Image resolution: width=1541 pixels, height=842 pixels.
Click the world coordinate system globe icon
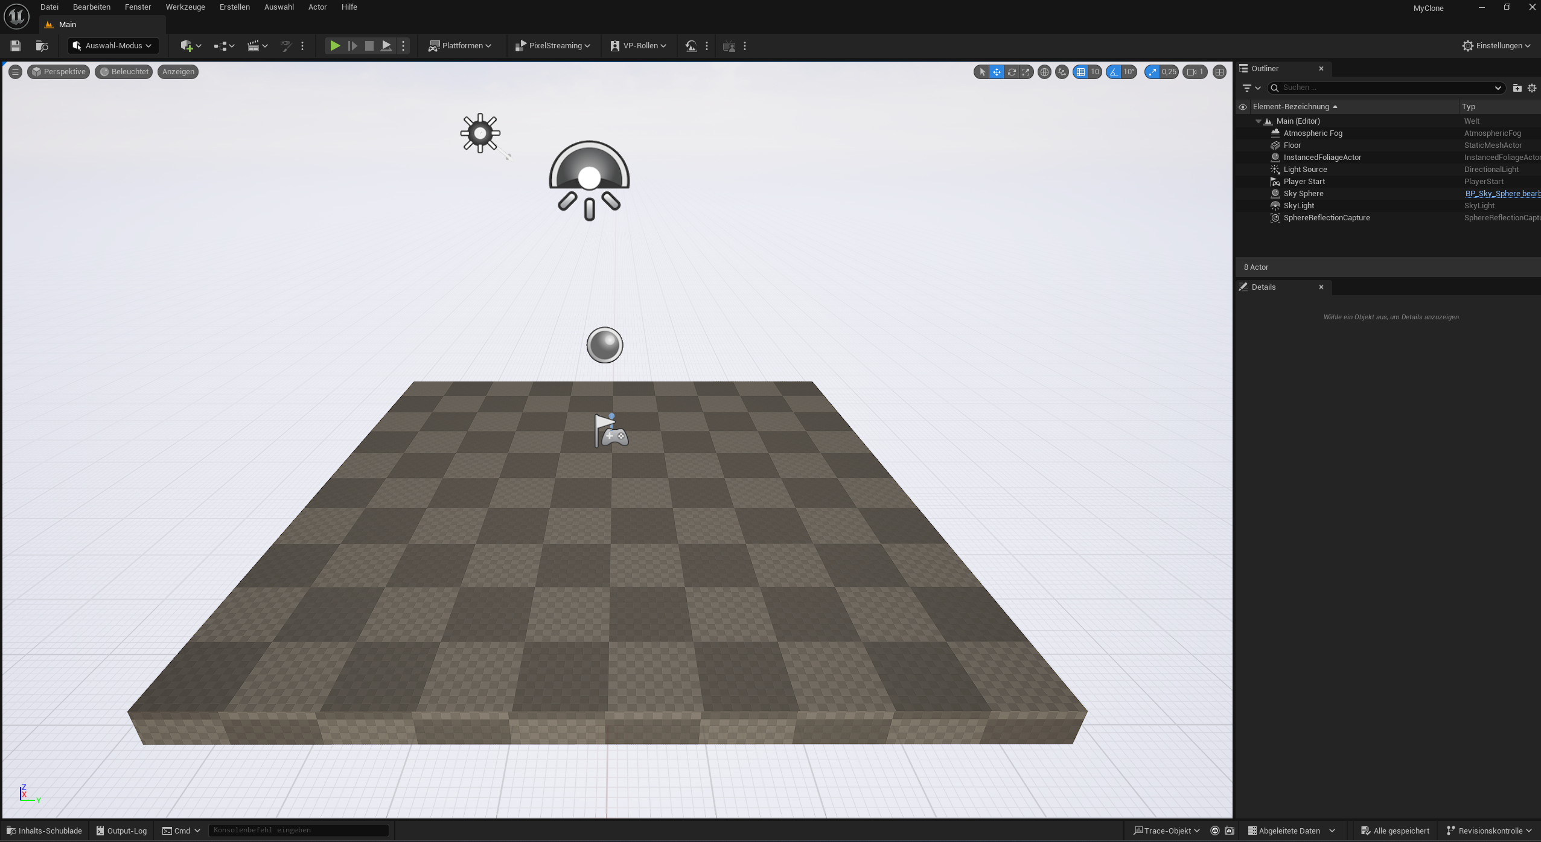(1044, 72)
